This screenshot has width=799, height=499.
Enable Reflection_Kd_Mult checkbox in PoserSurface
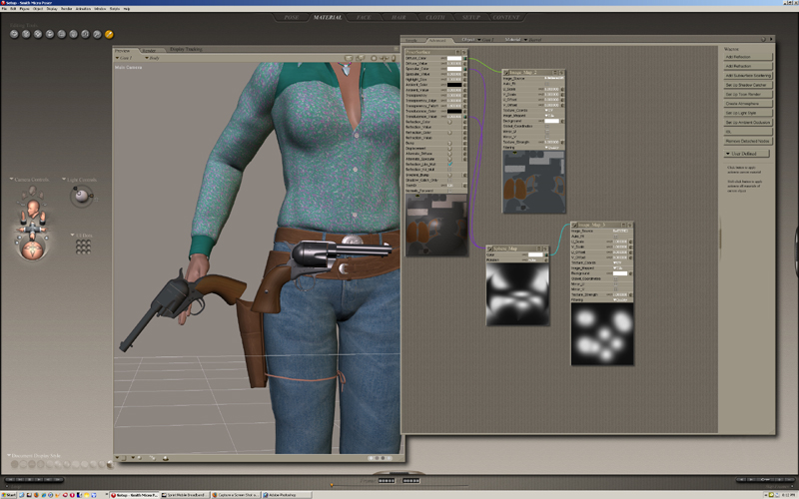(x=449, y=170)
